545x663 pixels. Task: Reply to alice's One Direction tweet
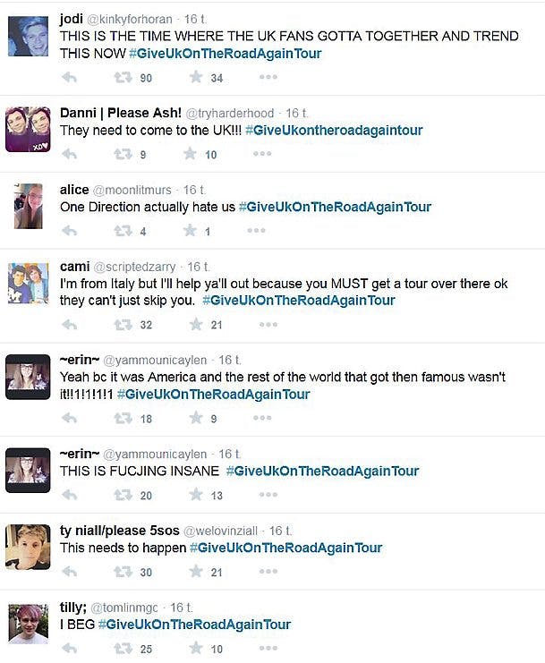(69, 231)
